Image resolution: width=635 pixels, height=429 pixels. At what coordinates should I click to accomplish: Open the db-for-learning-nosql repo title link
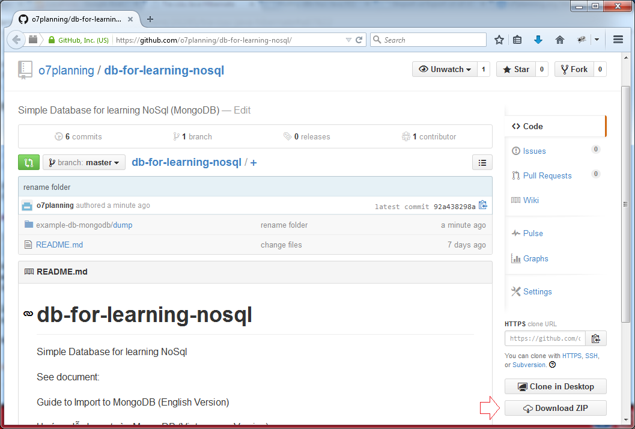pos(164,70)
